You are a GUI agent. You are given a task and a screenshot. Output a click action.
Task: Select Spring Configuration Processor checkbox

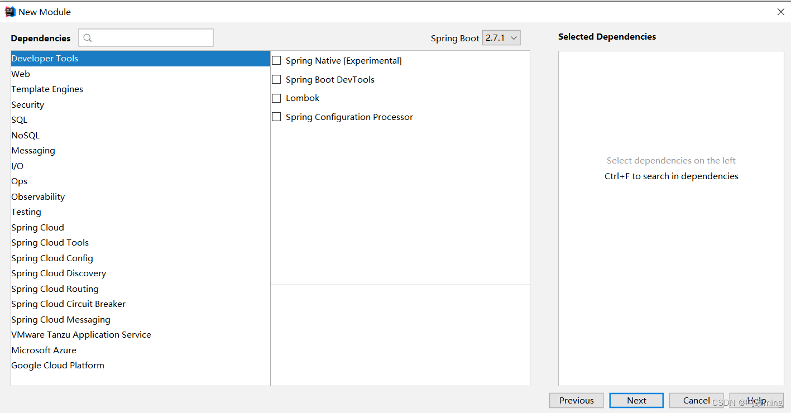coord(276,117)
